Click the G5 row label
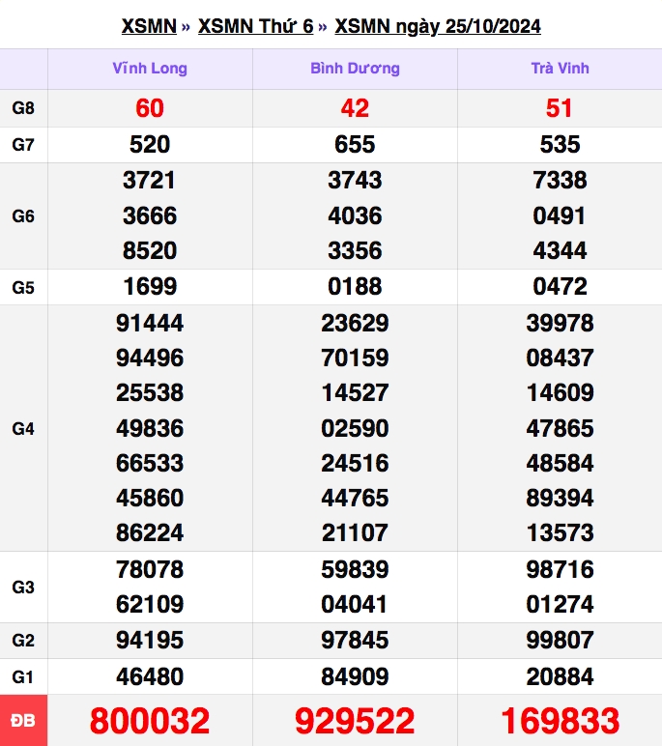The height and width of the screenshot is (746, 662). (23, 287)
